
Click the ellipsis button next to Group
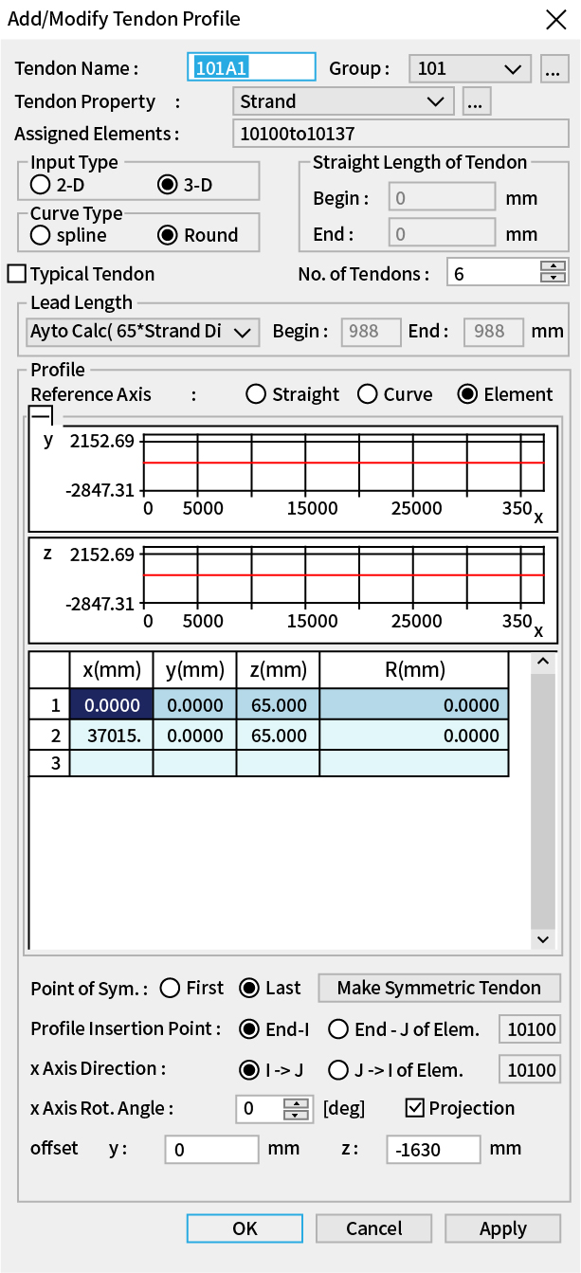click(554, 68)
